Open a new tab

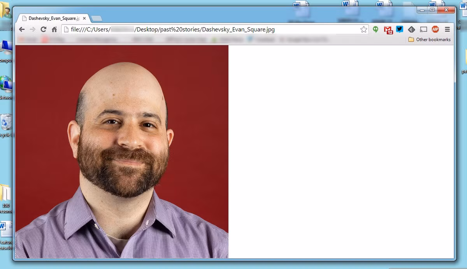coord(97,18)
